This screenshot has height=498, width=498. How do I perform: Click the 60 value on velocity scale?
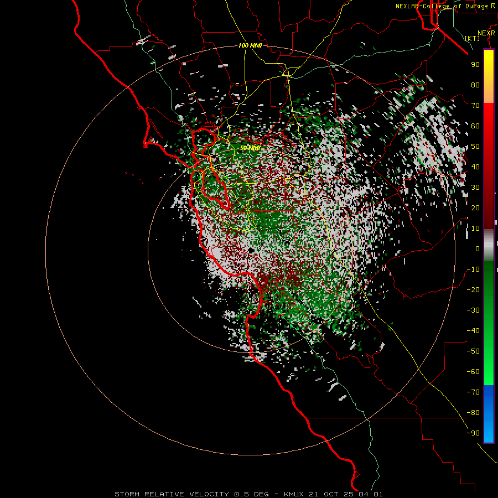tap(475, 126)
